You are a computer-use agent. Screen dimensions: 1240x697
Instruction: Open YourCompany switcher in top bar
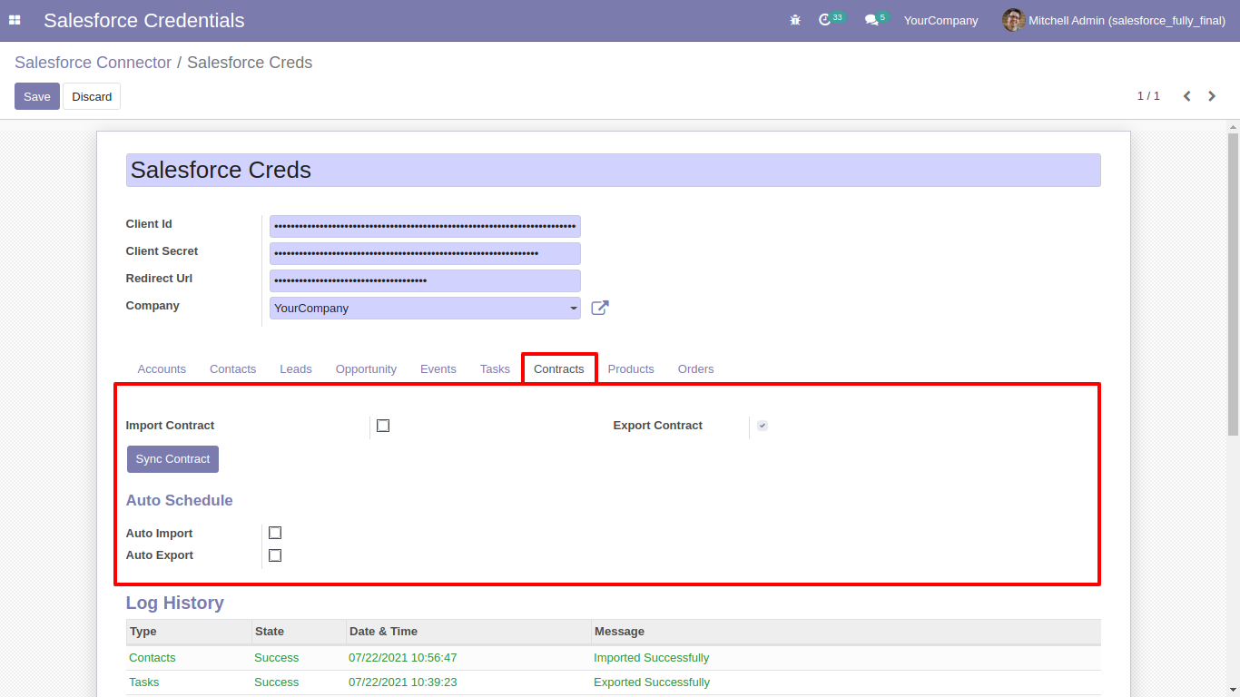click(940, 20)
